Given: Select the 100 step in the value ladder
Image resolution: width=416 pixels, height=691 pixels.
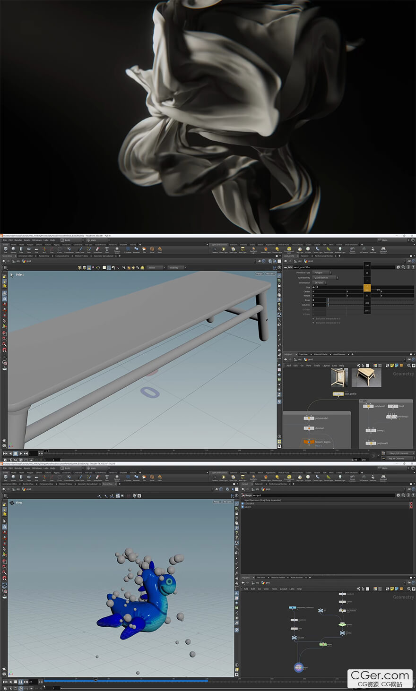Looking at the screenshot, I should 367,265.
